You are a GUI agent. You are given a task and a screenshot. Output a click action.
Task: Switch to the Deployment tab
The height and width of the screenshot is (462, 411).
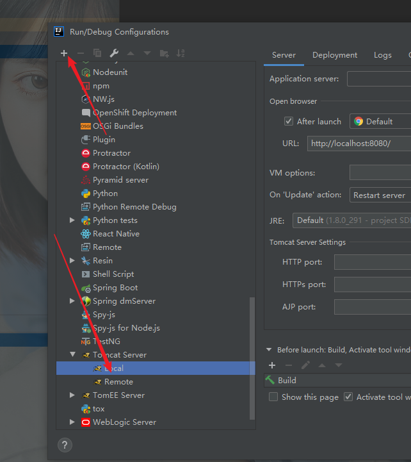(335, 55)
